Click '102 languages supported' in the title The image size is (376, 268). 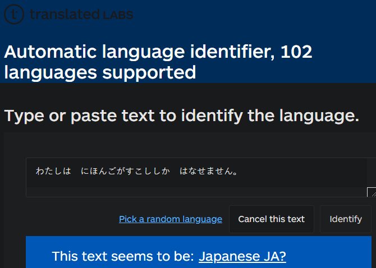coord(100,72)
